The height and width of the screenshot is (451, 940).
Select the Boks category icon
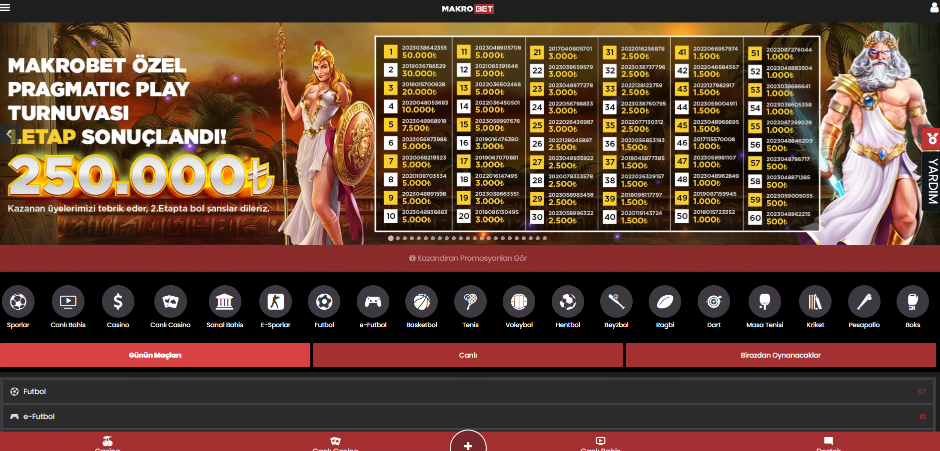point(913,302)
